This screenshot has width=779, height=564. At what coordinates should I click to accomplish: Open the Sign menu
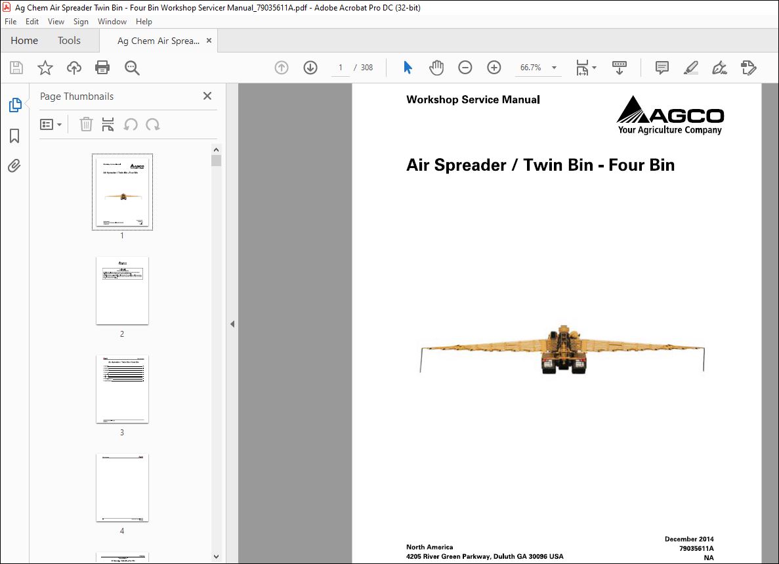[x=81, y=22]
